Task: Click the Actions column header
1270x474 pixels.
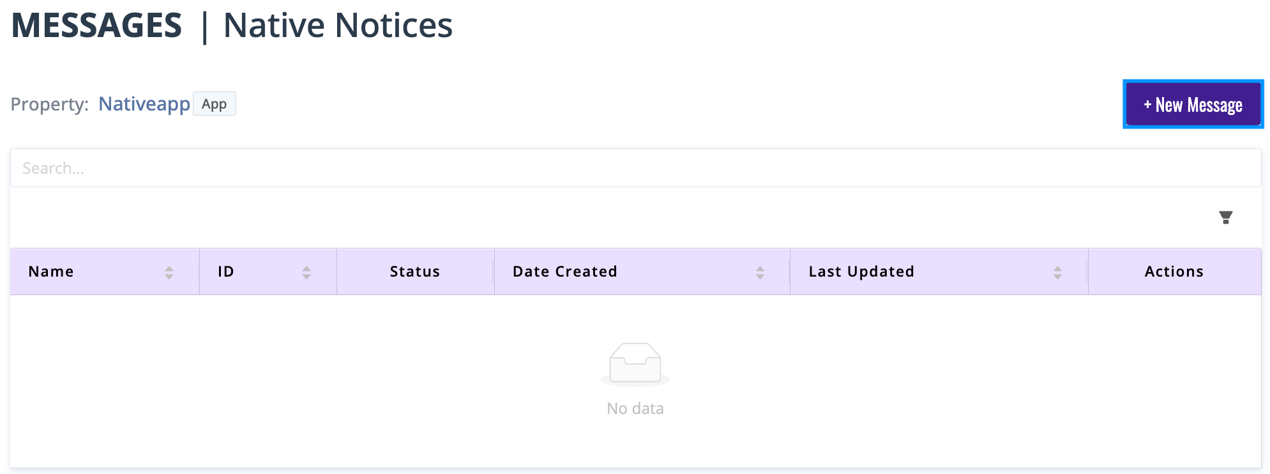Action: tap(1174, 271)
